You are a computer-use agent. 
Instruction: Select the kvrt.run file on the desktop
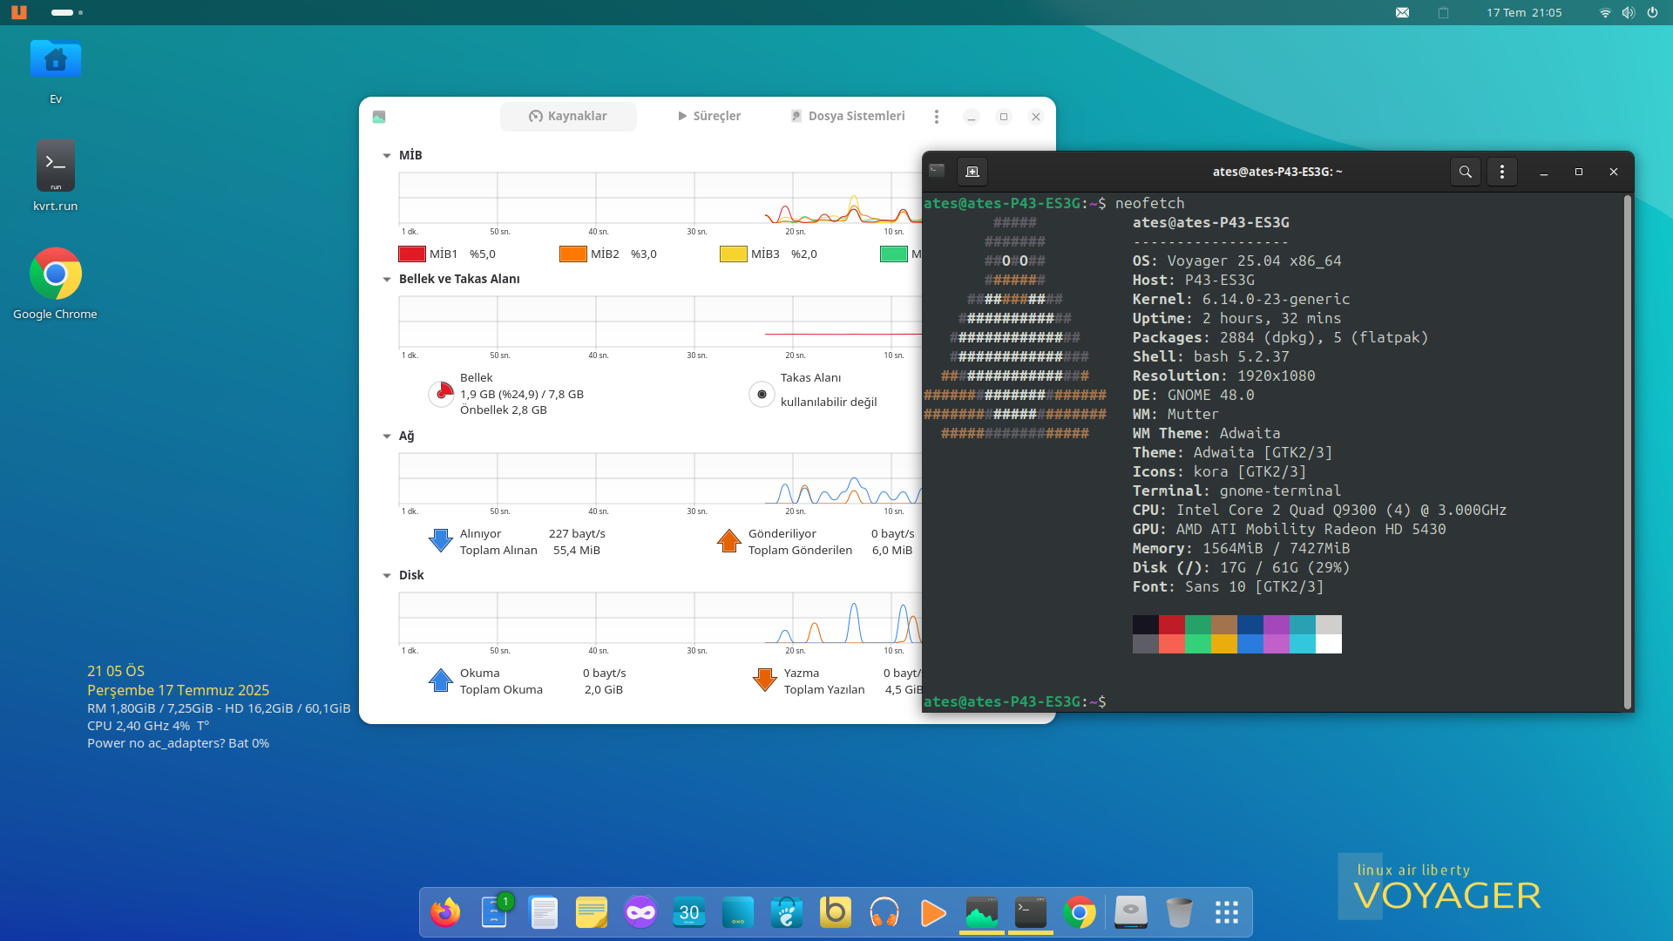56,176
